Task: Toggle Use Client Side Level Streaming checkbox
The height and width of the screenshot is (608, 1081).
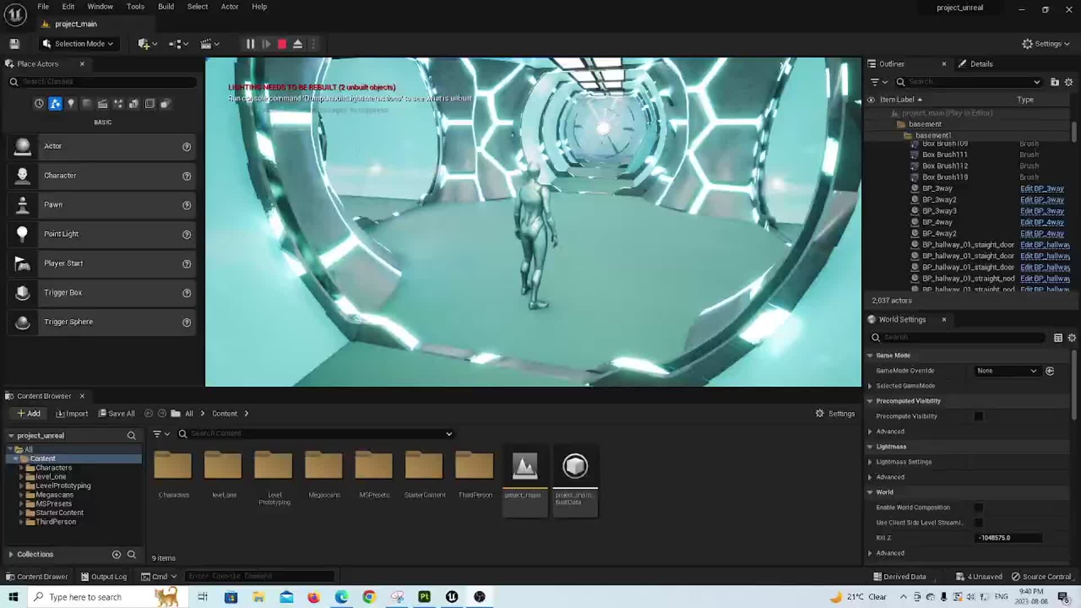Action: 979,523
